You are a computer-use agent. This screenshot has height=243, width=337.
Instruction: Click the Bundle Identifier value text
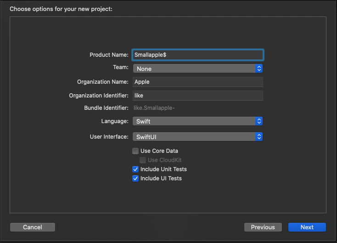click(154, 108)
